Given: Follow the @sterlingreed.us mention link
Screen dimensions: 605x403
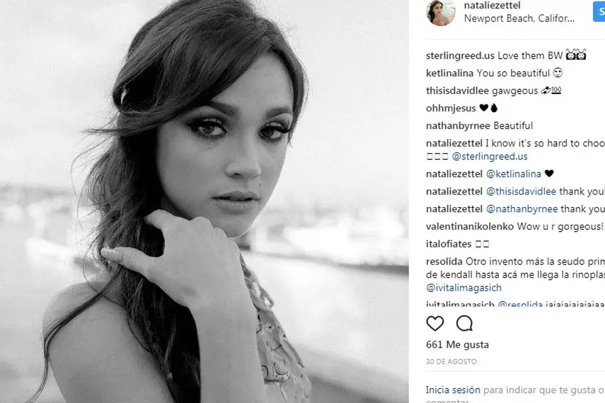Looking at the screenshot, I should tap(490, 156).
